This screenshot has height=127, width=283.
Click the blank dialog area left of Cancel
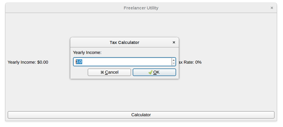(79, 72)
